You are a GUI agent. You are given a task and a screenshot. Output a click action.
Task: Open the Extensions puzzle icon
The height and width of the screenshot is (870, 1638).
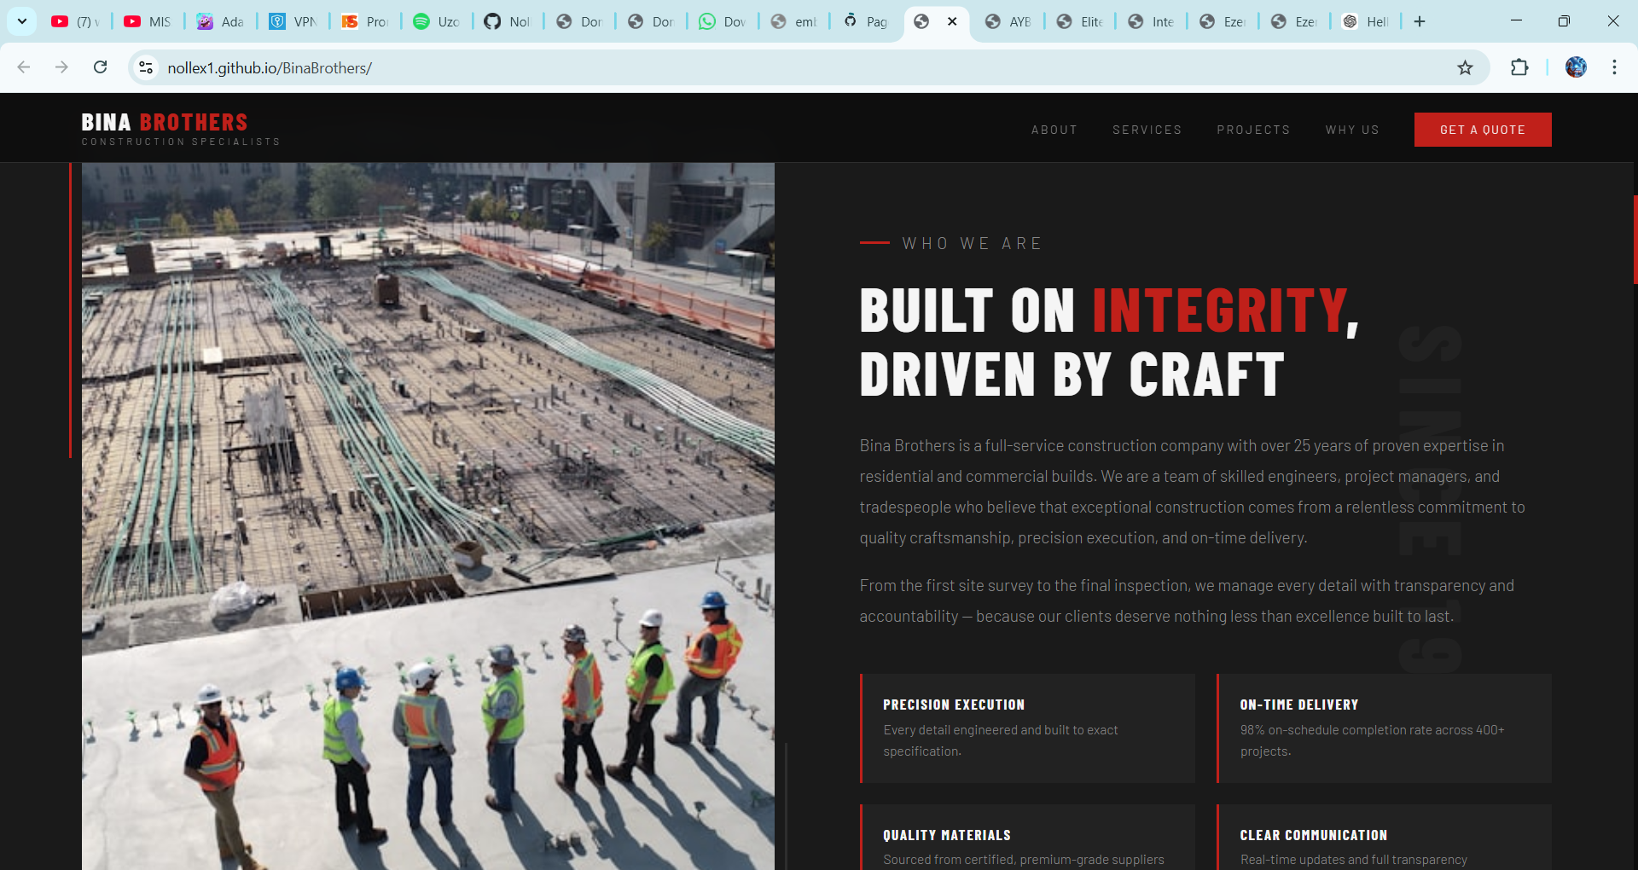1519,67
